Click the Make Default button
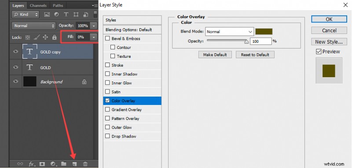Image resolution: width=352 pixels, height=168 pixels. pos(215,55)
